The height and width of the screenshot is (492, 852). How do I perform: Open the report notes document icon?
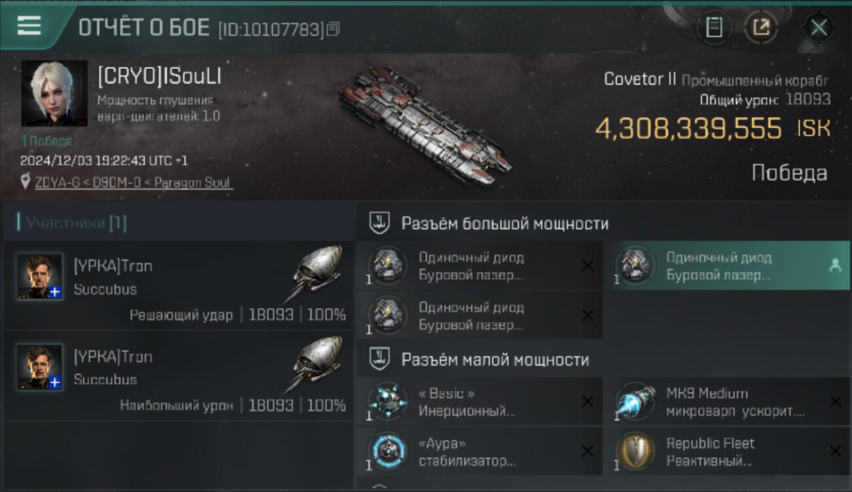point(714,27)
